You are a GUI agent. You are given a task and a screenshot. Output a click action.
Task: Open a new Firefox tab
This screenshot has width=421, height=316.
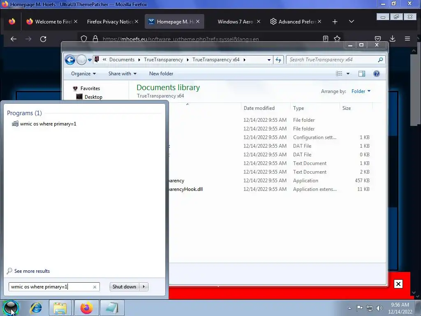[335, 21]
